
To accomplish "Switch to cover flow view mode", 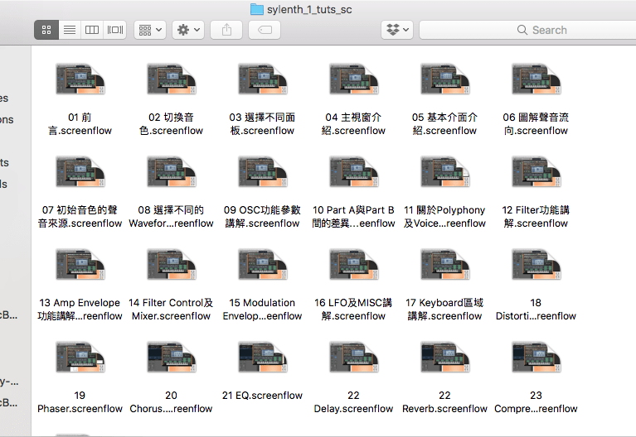I will pos(115,30).
